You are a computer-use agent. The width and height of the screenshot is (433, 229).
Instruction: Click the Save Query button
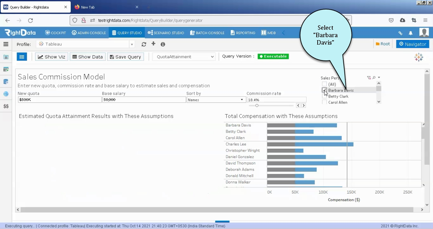tap(126, 57)
